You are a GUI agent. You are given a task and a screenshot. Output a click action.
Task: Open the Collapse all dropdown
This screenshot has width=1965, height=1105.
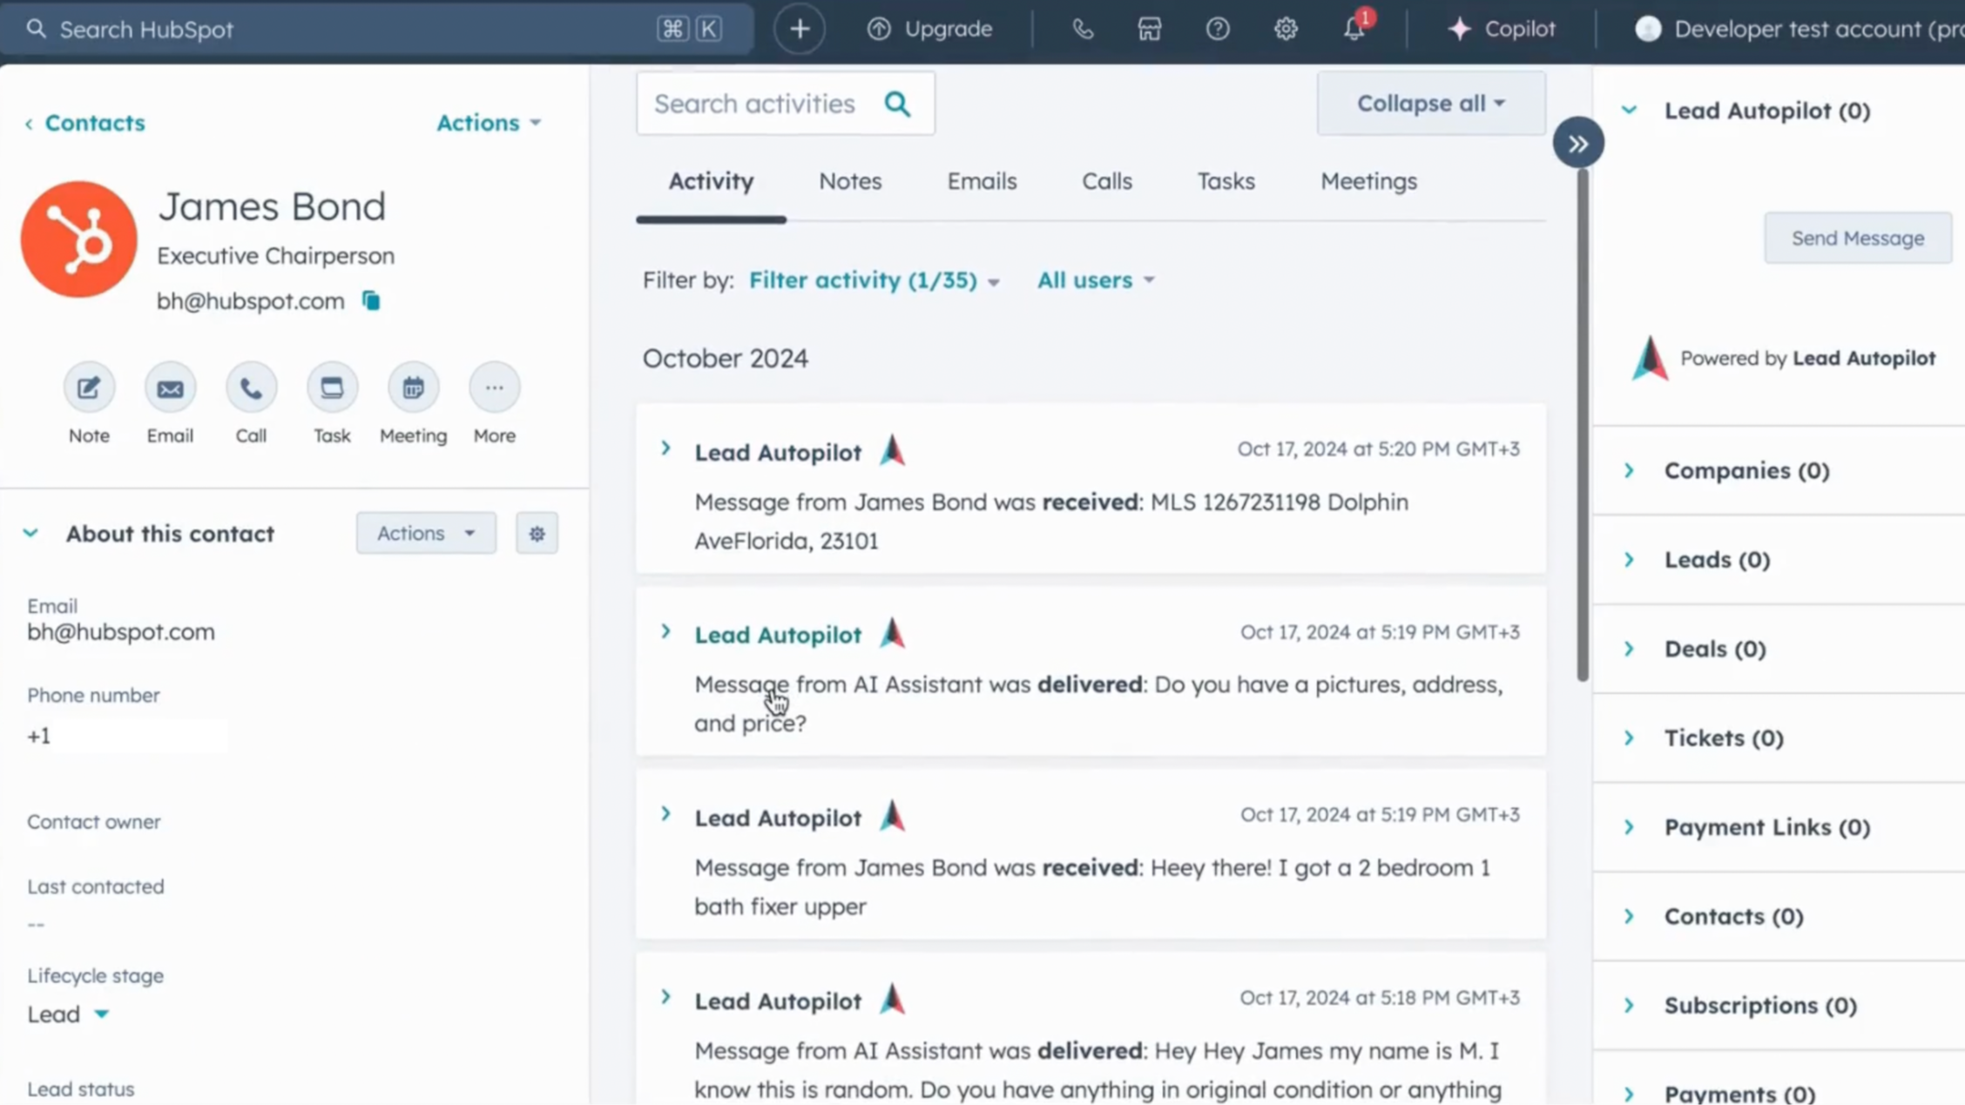[1430, 104]
